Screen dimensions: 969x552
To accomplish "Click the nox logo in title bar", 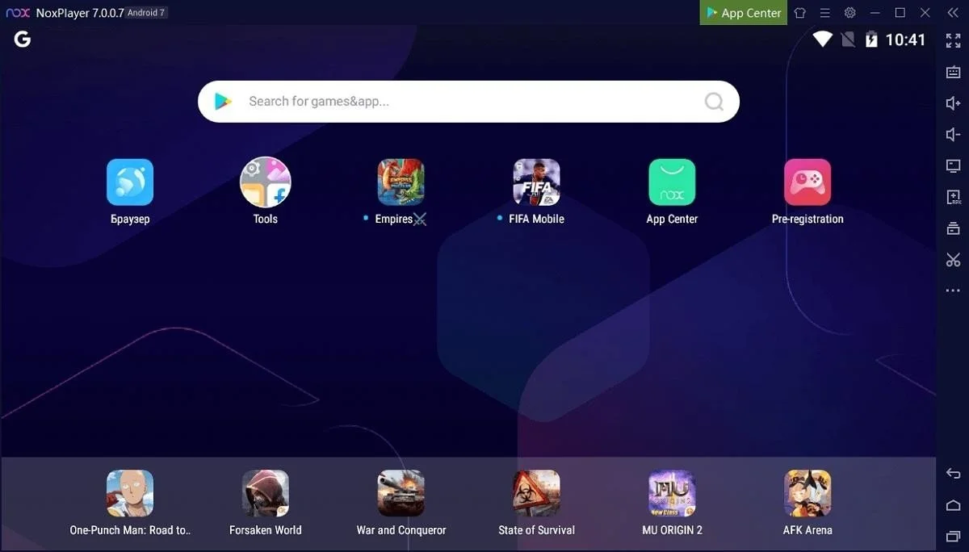I will (18, 13).
